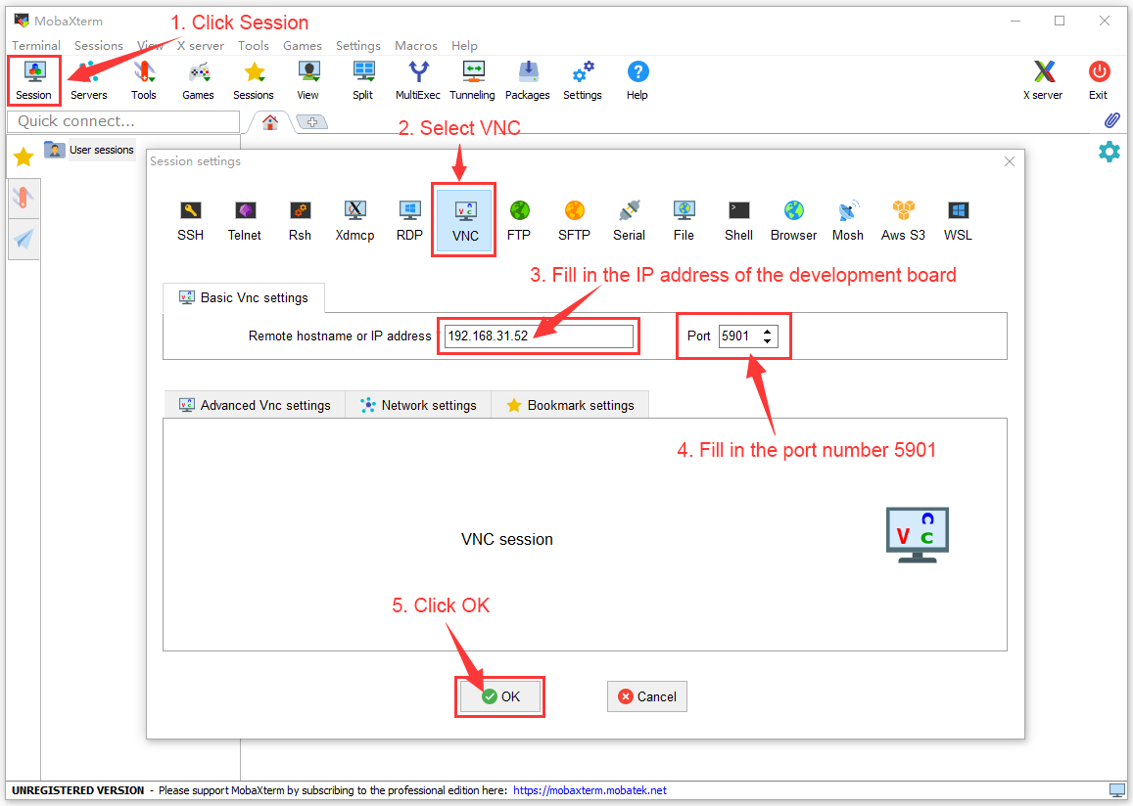Screen dimensions: 1133x806
Task: Click the Port number field
Action: tap(739, 336)
